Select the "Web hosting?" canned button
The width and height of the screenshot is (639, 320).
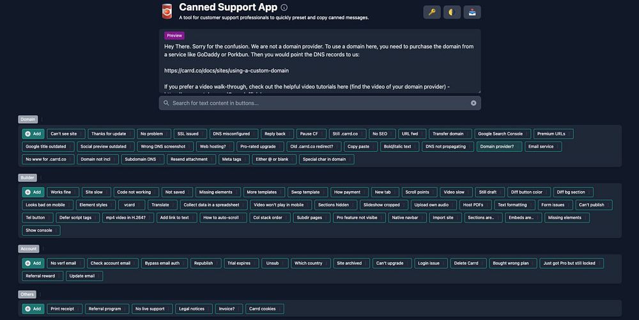[215, 146]
